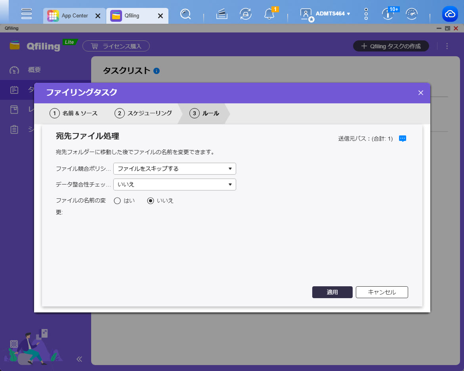The image size is (464, 371).
Task: Select はい for file renaming
Action: pos(117,201)
